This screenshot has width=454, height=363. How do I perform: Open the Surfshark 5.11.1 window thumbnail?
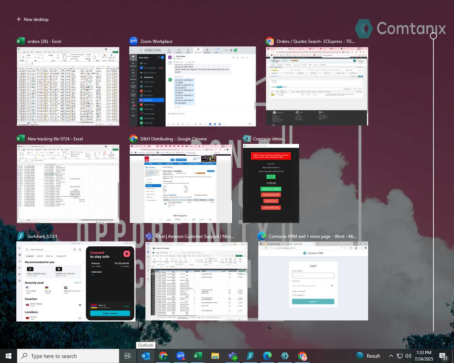point(76,281)
